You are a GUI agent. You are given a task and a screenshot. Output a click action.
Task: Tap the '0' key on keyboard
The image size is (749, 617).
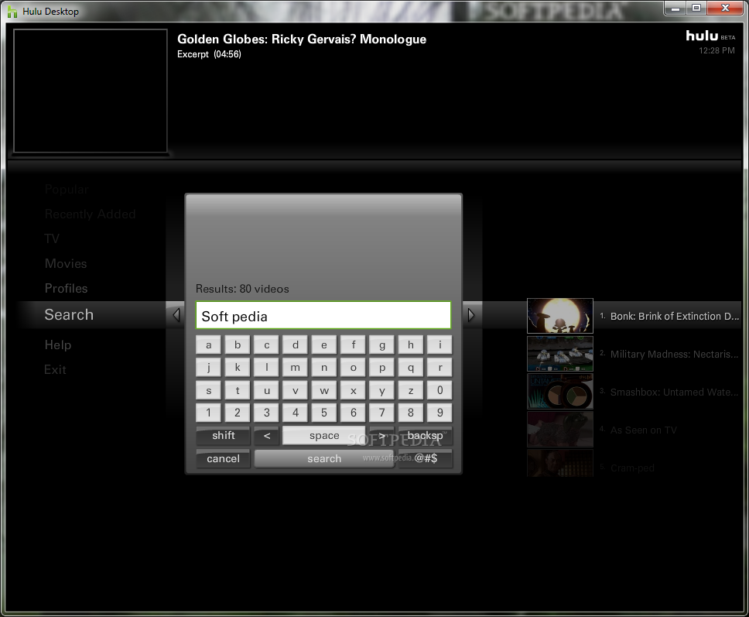pyautogui.click(x=440, y=390)
